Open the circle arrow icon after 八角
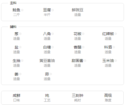Screen dimensions: 125x105 (x=53, y=34)
